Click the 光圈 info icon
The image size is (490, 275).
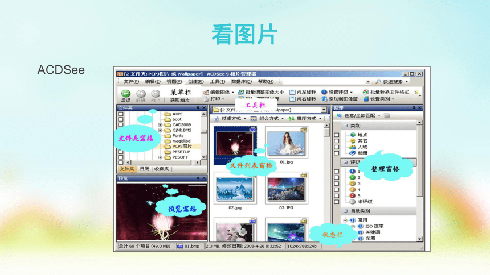coord(360,238)
